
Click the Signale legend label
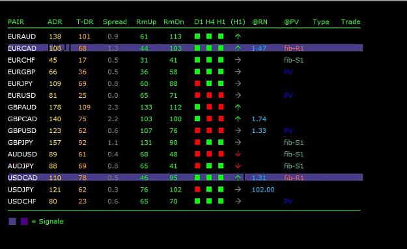coord(51,222)
